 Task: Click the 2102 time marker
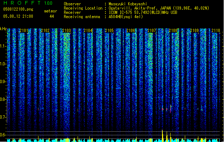(45, 31)
